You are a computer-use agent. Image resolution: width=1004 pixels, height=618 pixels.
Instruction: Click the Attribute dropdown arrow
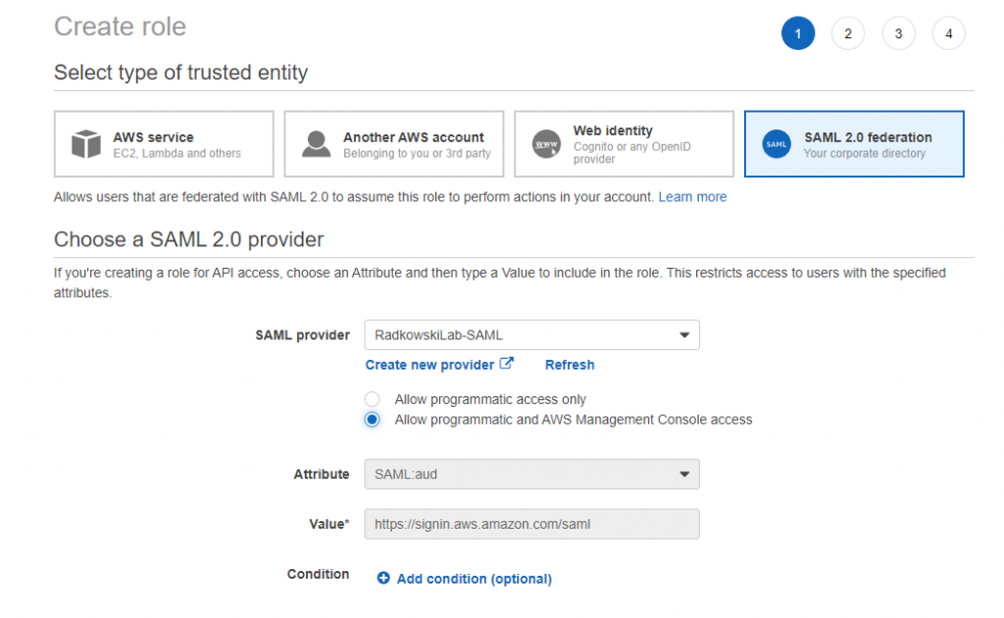(x=684, y=474)
